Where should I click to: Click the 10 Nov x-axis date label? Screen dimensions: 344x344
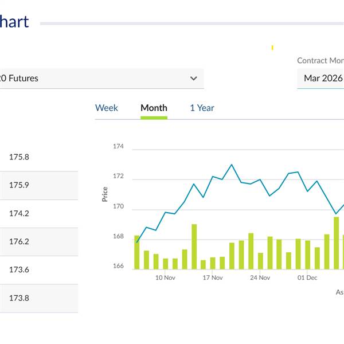tap(165, 278)
